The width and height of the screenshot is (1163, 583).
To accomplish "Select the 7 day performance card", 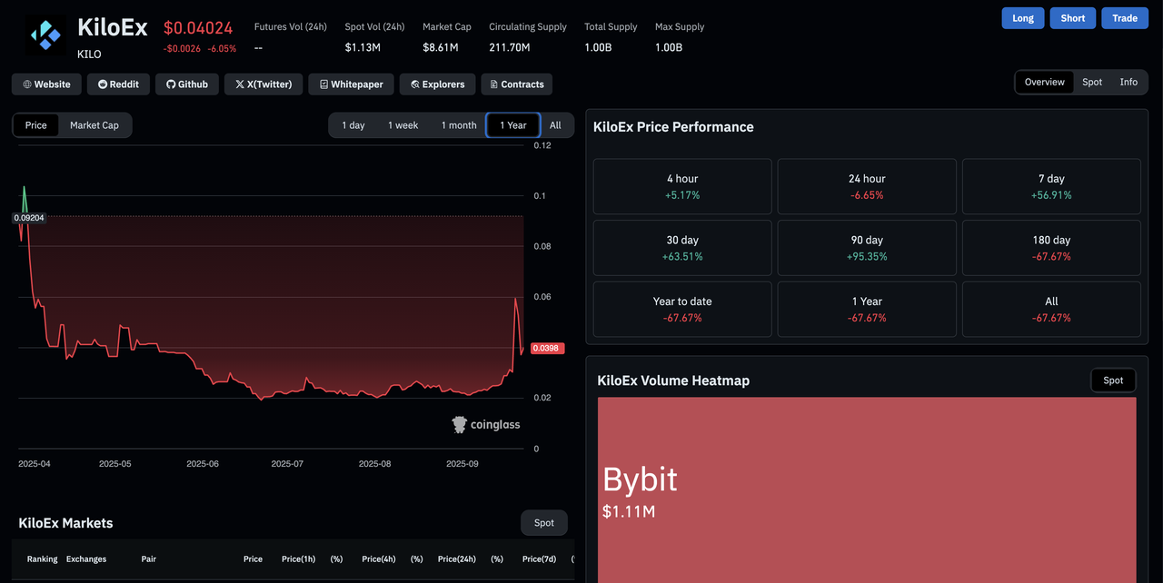I will [x=1051, y=187].
